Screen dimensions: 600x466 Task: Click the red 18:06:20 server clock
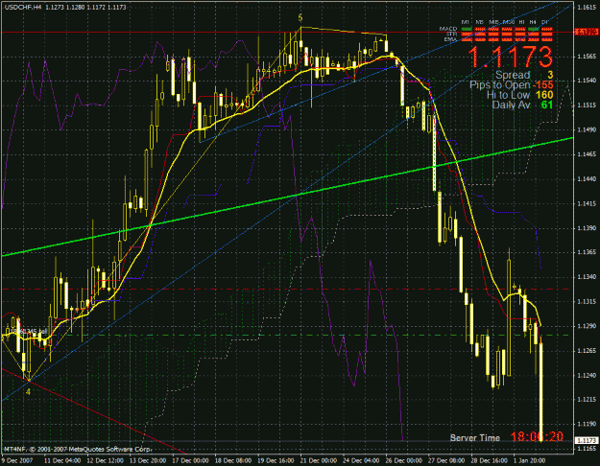[537, 436]
